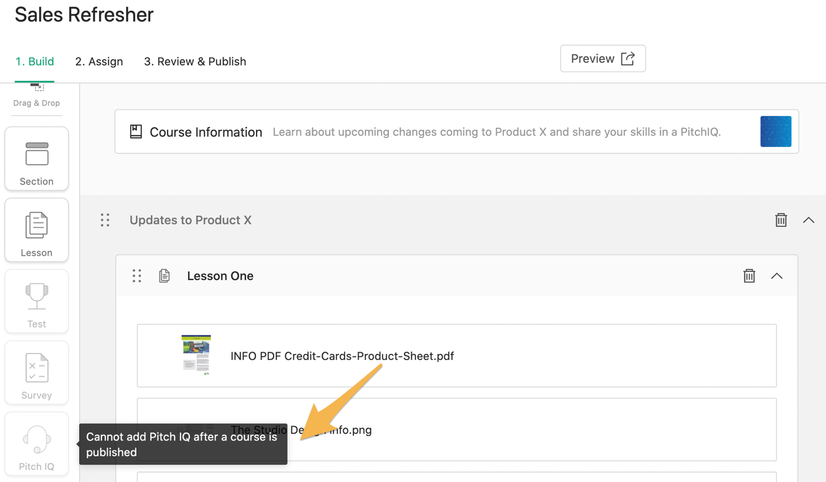
Task: Collapse the Updates to Product X section
Action: click(808, 220)
